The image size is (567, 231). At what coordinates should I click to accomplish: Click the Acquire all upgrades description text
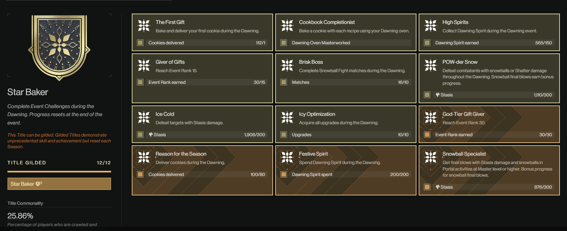338,123
